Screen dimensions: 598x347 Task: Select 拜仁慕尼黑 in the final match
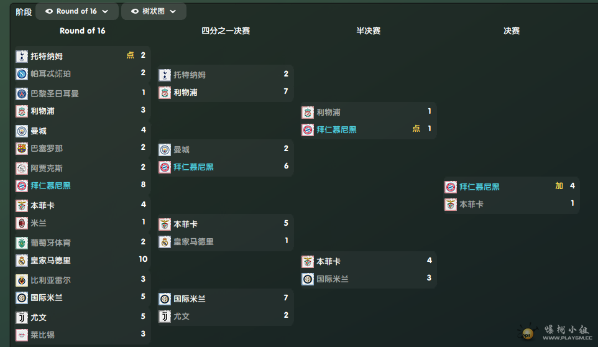coord(479,187)
